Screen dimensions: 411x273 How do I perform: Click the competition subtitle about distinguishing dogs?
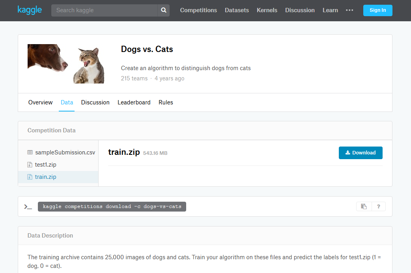pyautogui.click(x=186, y=68)
